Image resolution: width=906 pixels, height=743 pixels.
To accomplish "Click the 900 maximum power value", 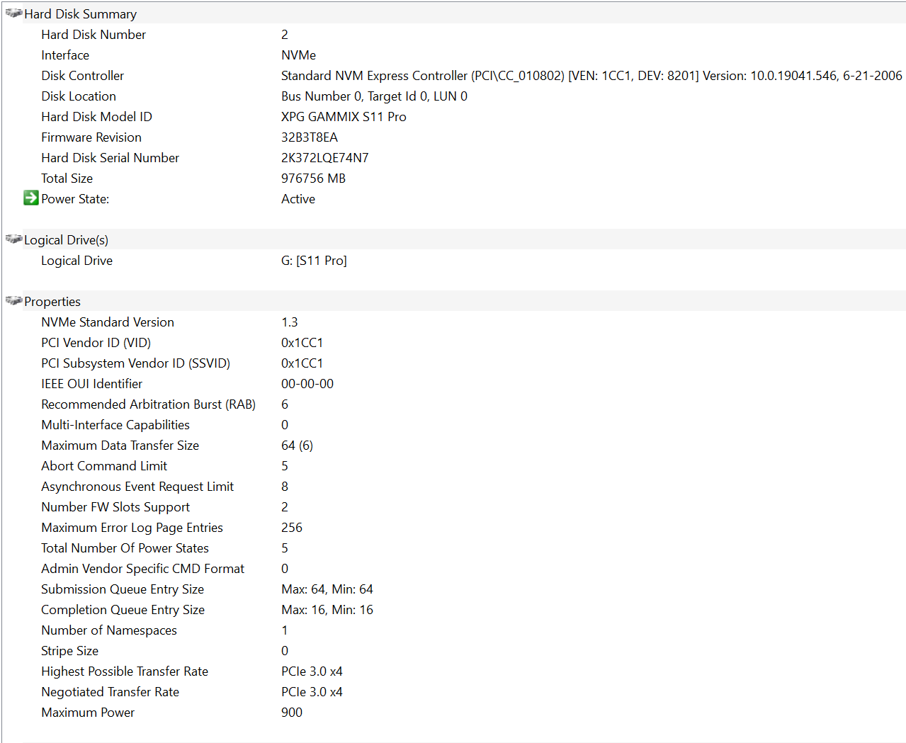I will pyautogui.click(x=292, y=713).
